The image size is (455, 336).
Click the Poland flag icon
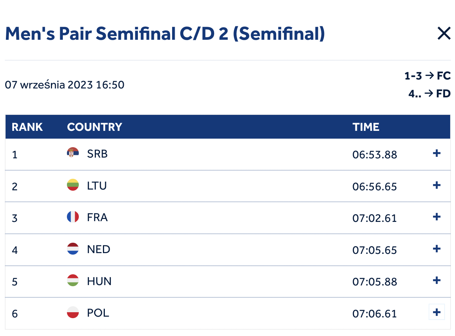click(x=73, y=312)
